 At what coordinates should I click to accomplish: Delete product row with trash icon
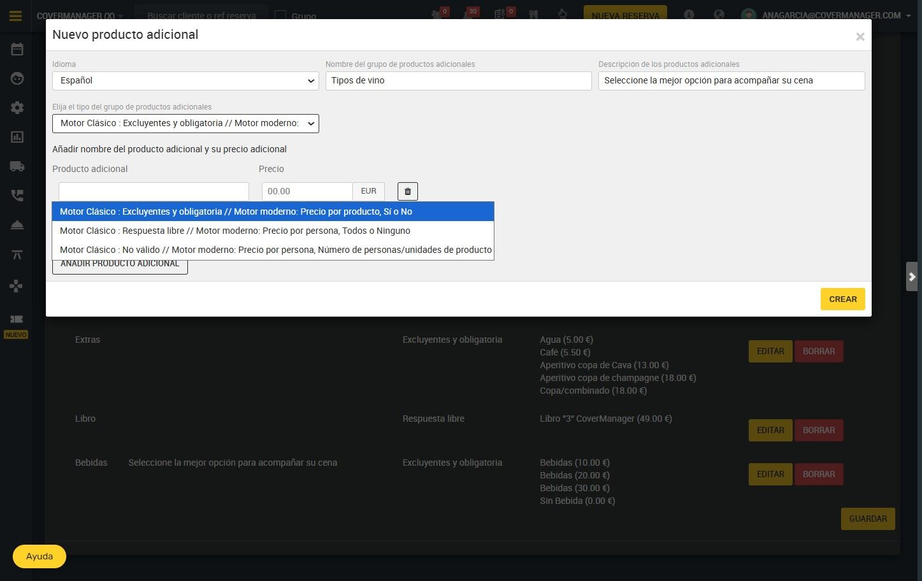pyautogui.click(x=408, y=191)
